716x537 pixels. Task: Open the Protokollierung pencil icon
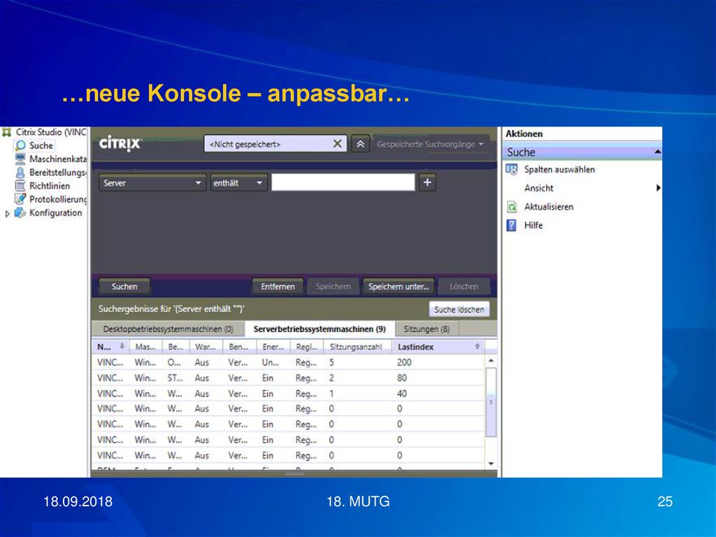20,199
